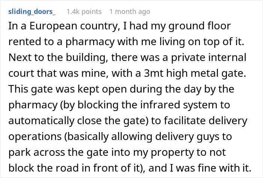Open the sliding_doors_ user profile
The image size is (263, 178).
coord(32,12)
